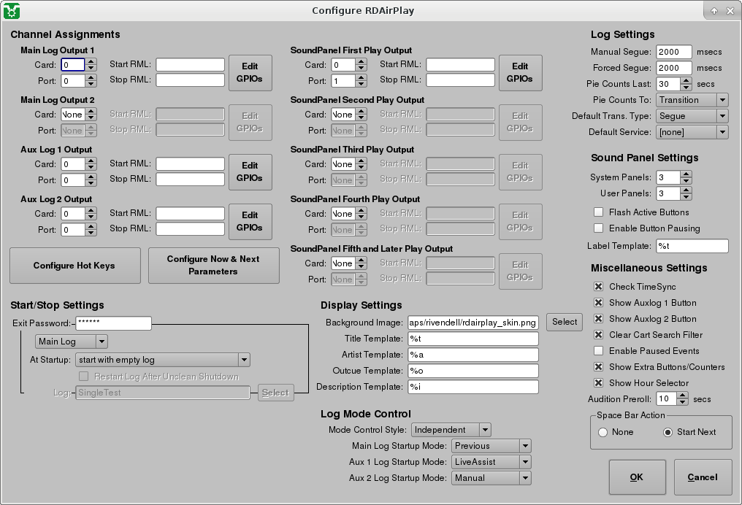Open the Default Trans. Type dropdown
The image size is (742, 505).
tap(692, 116)
